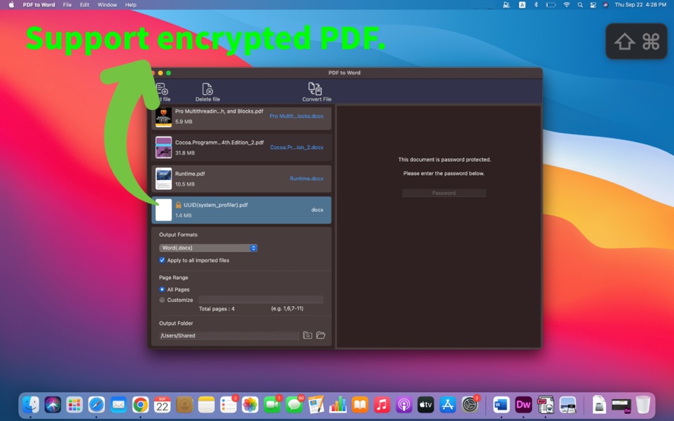The height and width of the screenshot is (421, 674).
Task: Open the PDF to Word application menu
Action: 39,5
